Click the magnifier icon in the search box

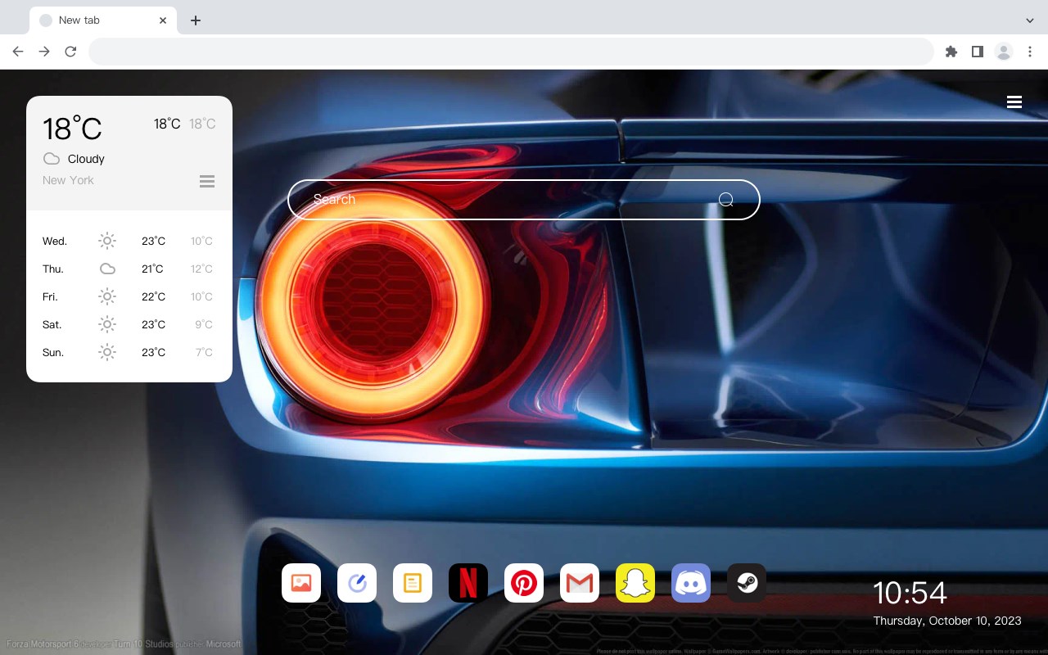[x=725, y=200]
